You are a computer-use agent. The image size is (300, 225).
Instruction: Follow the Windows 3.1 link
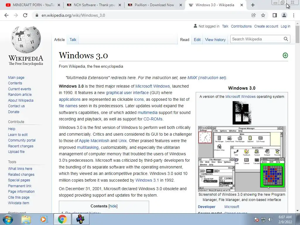coord(147,180)
